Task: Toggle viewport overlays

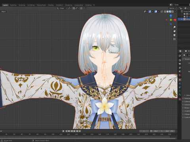Action: click(x=156, y=11)
